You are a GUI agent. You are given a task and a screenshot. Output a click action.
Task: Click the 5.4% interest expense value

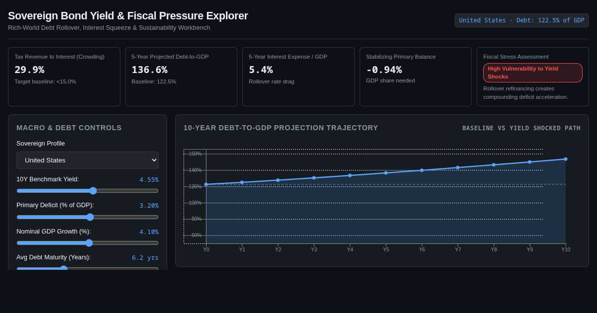[261, 70]
